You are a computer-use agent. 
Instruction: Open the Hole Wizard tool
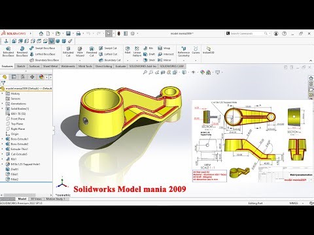(80, 52)
